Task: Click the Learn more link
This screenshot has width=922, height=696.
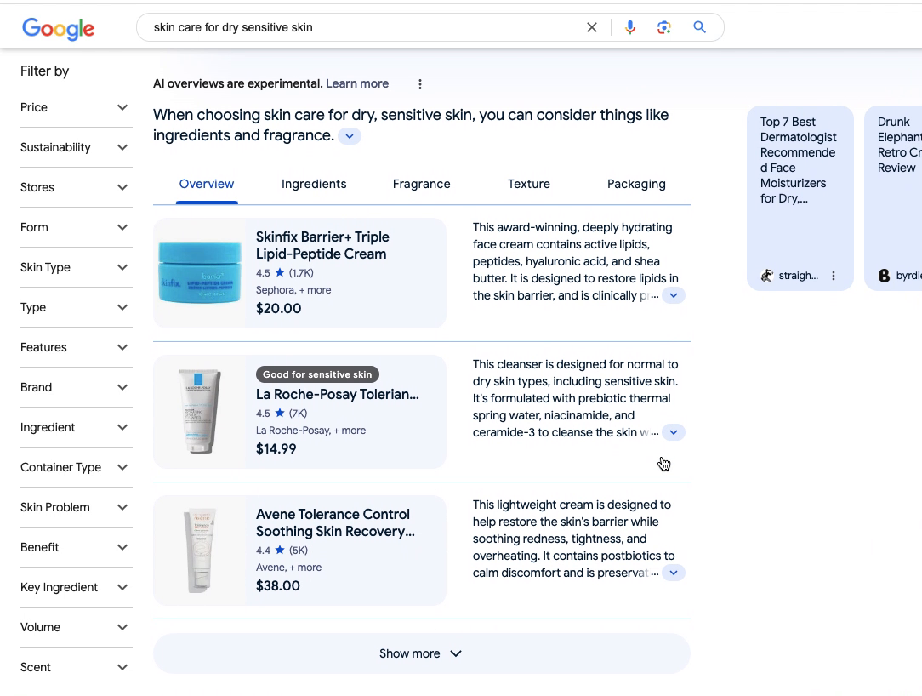Action: [357, 83]
